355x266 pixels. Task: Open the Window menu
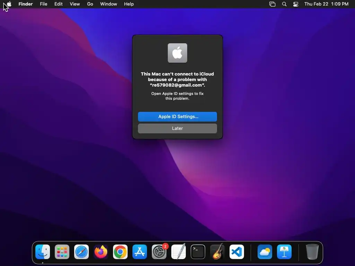click(109, 4)
